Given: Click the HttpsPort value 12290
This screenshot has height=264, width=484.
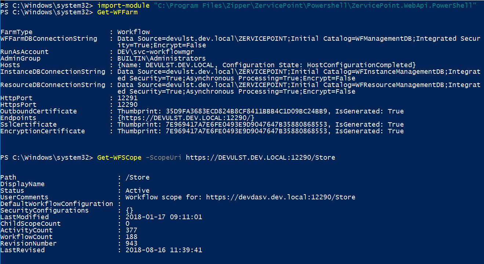Looking at the screenshot, I should (127, 105).
